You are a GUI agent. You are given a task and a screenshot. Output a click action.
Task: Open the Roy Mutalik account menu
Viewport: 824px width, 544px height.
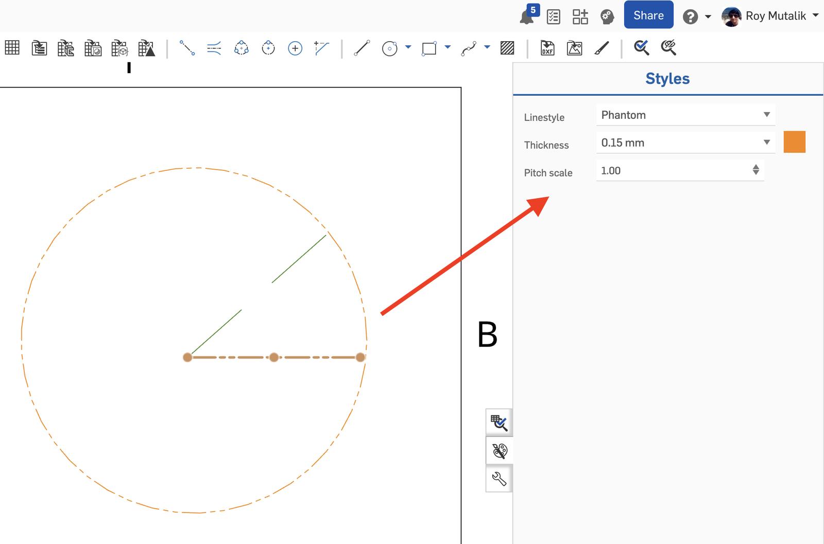coord(770,16)
